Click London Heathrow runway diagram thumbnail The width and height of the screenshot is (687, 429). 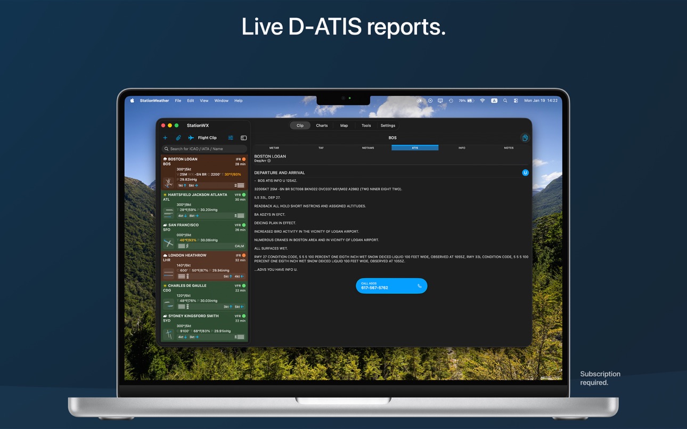(168, 274)
